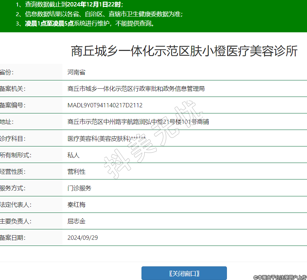The width and height of the screenshot is (307, 280).
Task: Click the 诊疗科目 field label
Action: 13,139
